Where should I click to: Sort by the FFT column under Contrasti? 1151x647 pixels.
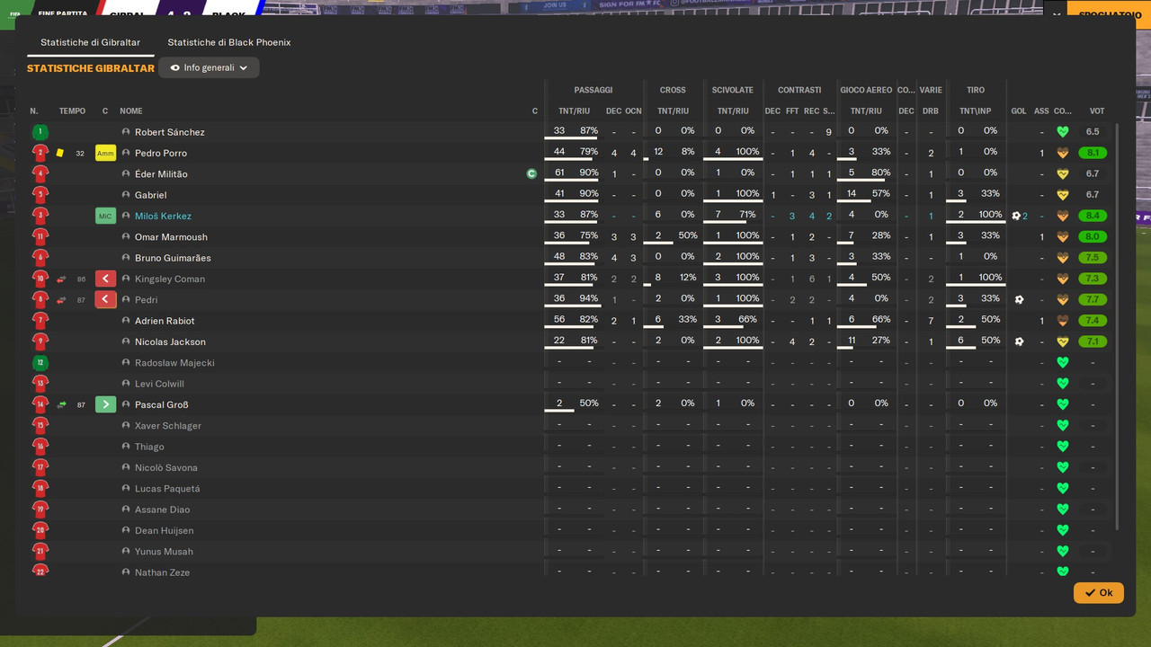click(x=792, y=111)
